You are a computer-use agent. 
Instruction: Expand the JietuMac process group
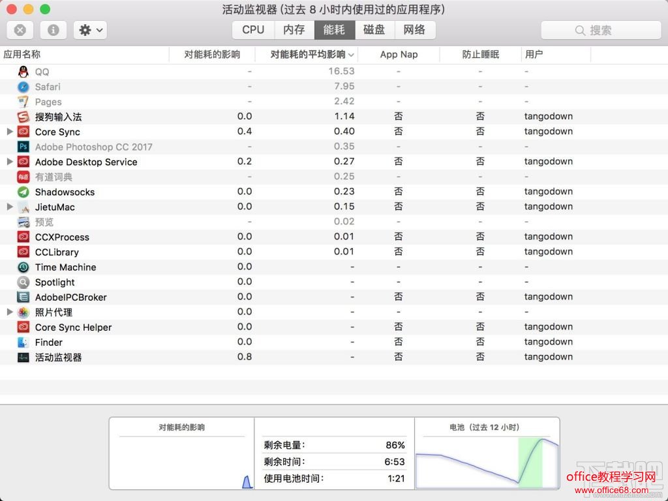(x=9, y=207)
